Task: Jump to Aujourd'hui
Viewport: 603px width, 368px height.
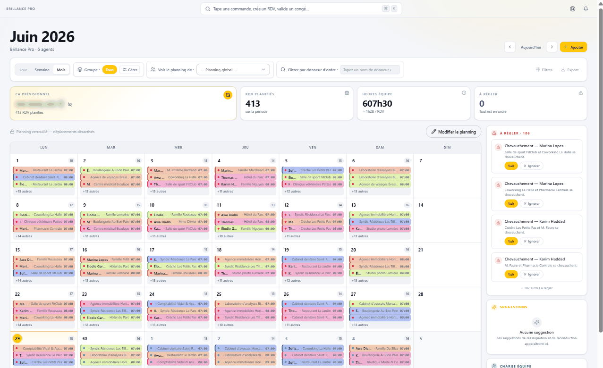Action: [531, 47]
